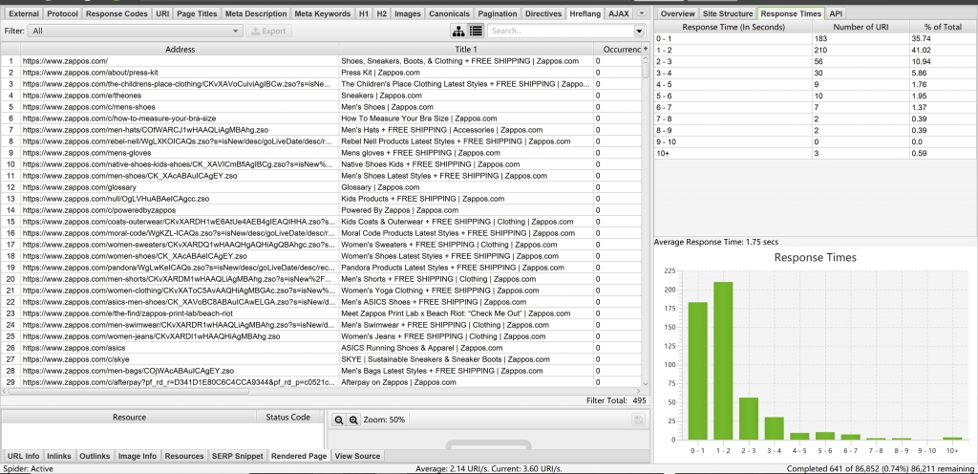Click into the Search field
Viewport: 978px width, 474px height.
560,31
